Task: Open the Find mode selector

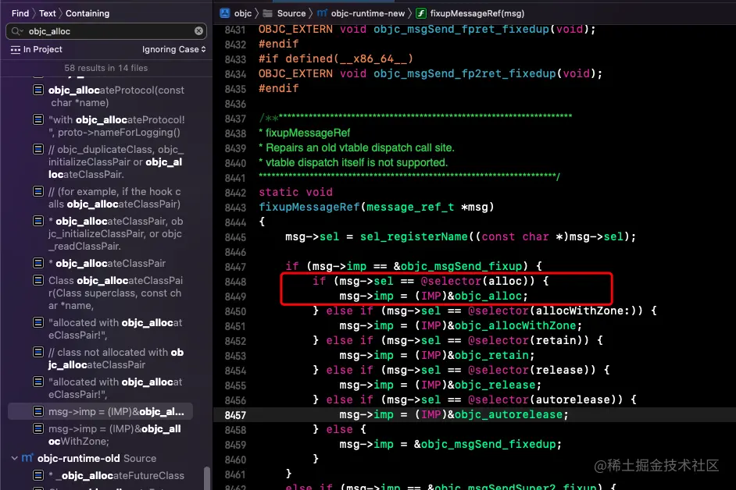Action: 20,13
